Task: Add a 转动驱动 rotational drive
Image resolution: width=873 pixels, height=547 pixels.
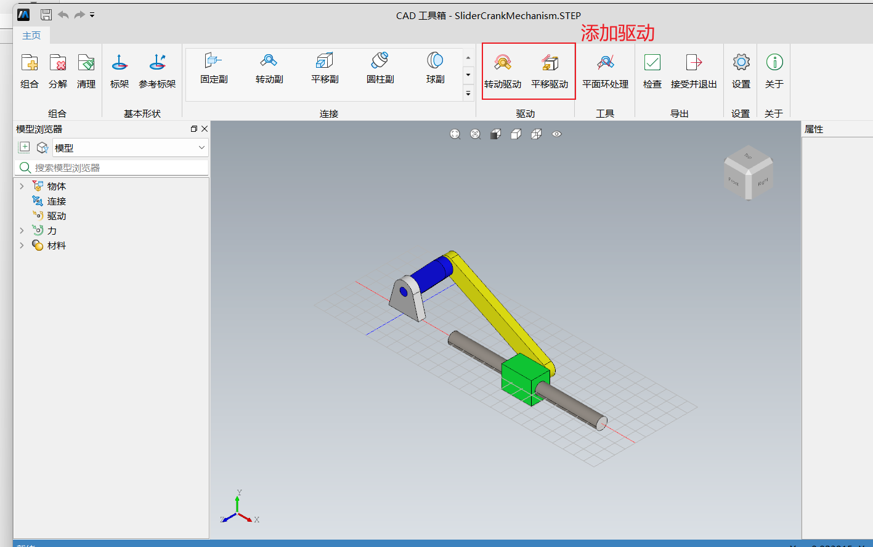Action: point(503,71)
